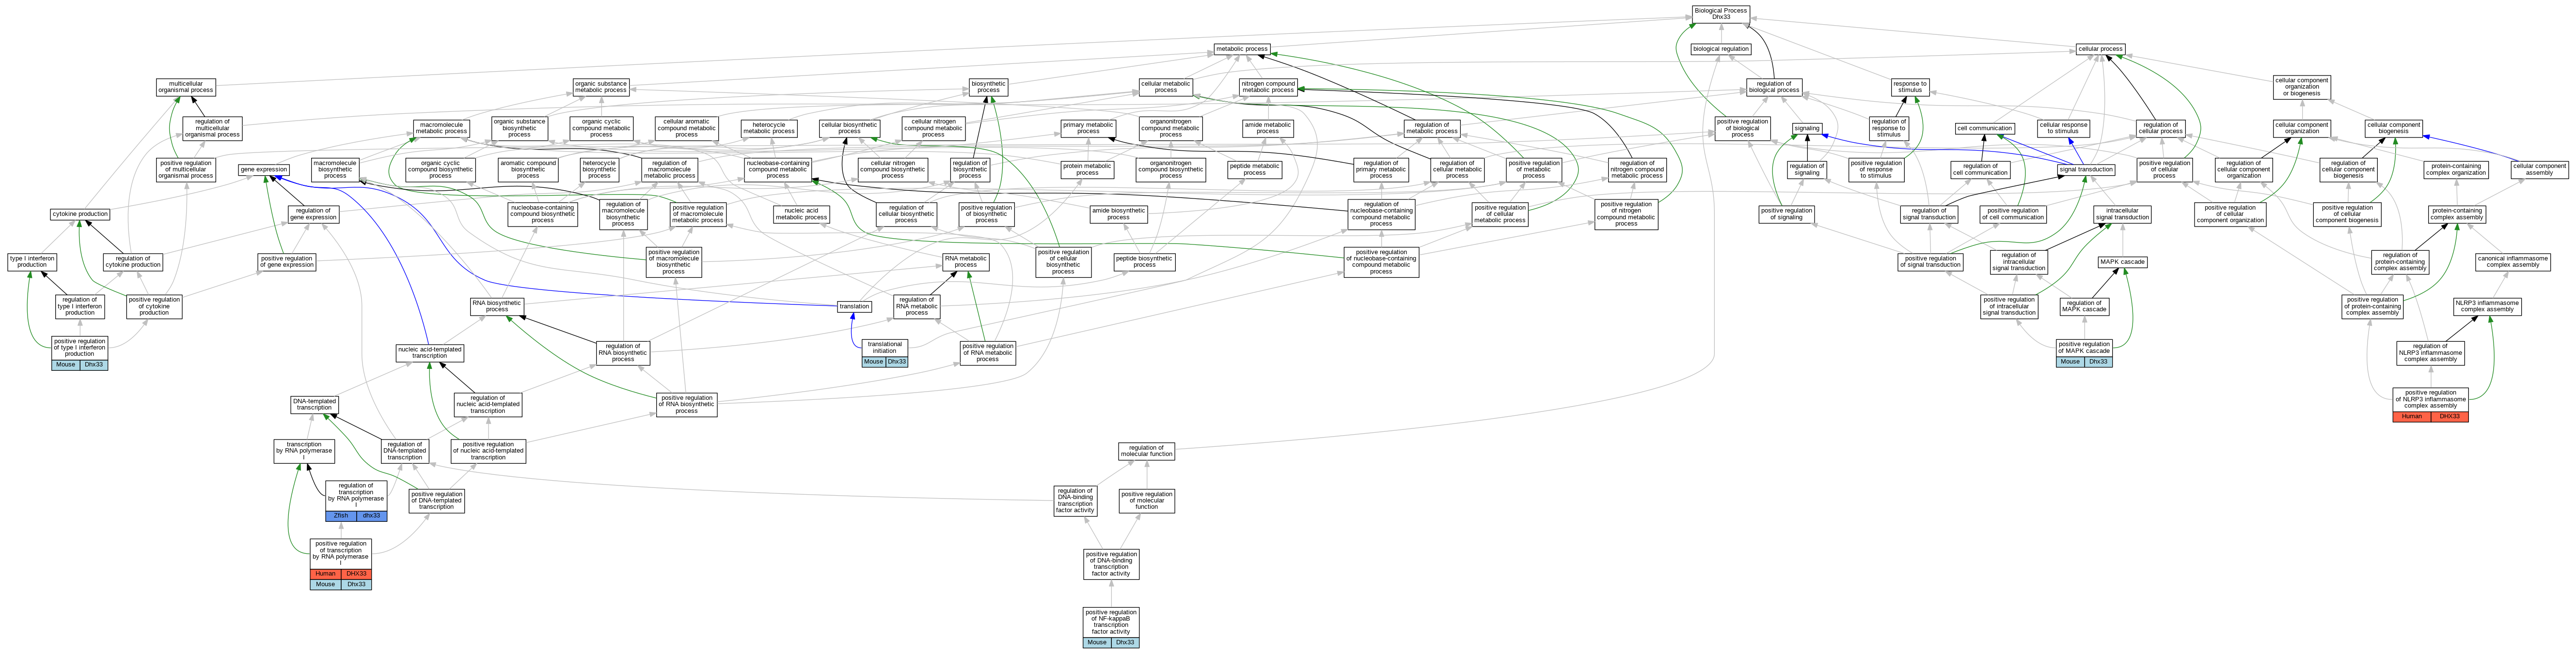
Task: Click the 'positive regulation of signaling' node
Action: click(1786, 213)
